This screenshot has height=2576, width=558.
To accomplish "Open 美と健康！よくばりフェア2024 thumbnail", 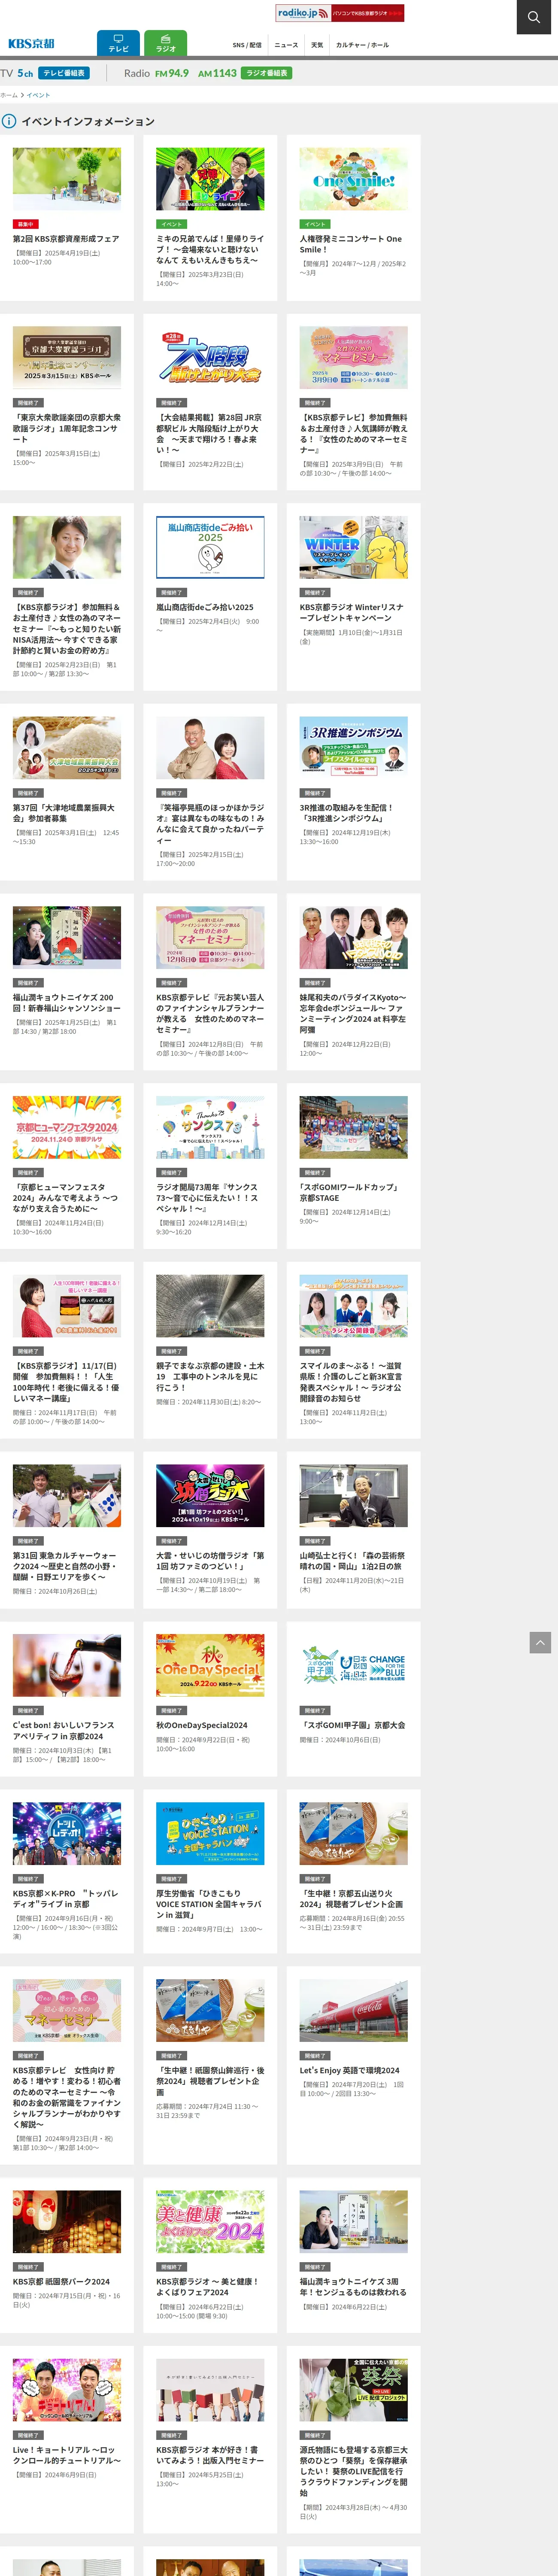I will tap(210, 2221).
